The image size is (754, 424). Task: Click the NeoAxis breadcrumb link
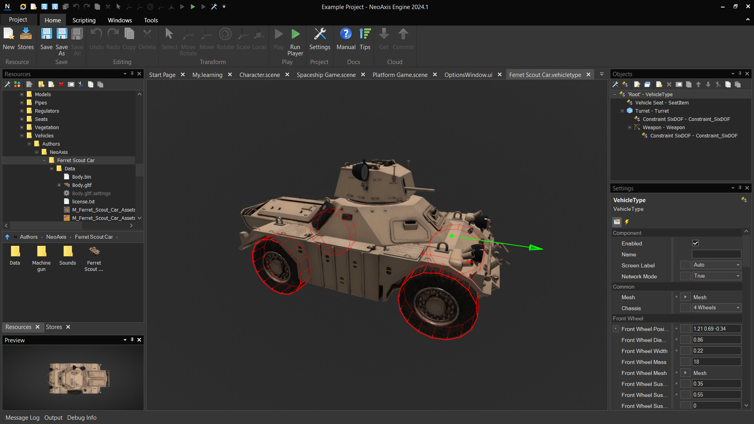[x=56, y=237]
